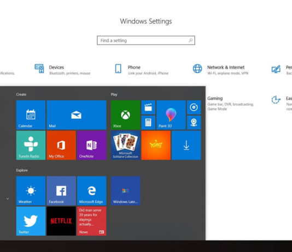
Task: Open the Gaming settings category
Action: pyautogui.click(x=231, y=103)
